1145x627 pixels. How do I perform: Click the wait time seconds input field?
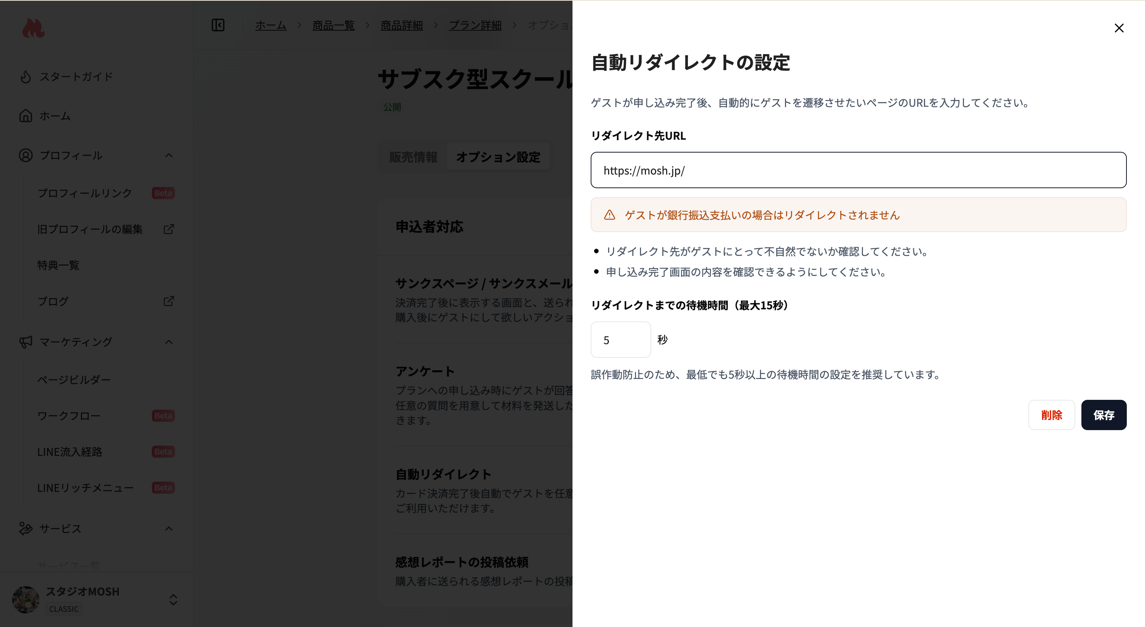(621, 340)
